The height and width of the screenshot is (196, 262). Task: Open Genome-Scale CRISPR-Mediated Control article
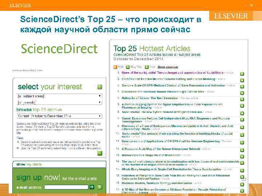click(x=173, y=85)
